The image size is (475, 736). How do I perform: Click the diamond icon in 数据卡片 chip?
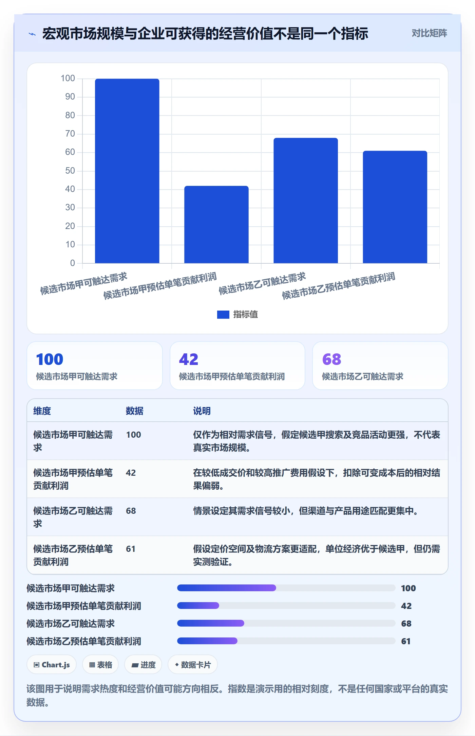pyautogui.click(x=177, y=665)
